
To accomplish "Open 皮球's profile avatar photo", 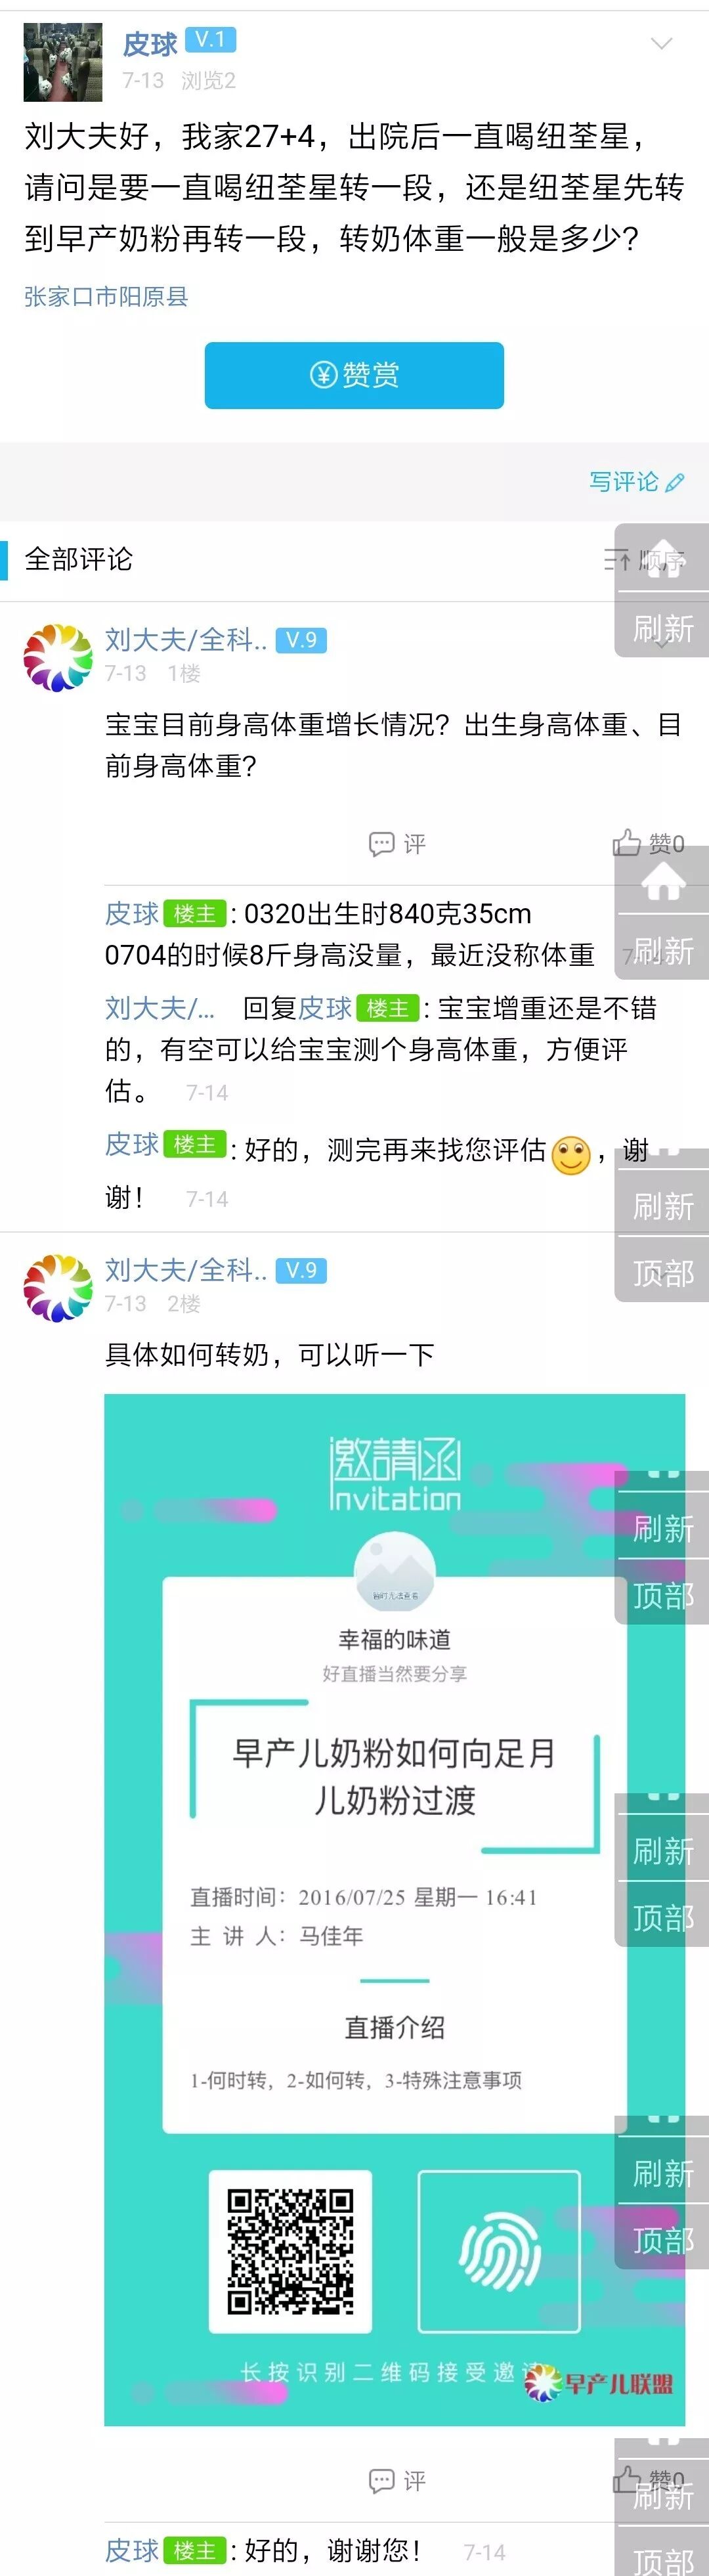I will click(63, 63).
